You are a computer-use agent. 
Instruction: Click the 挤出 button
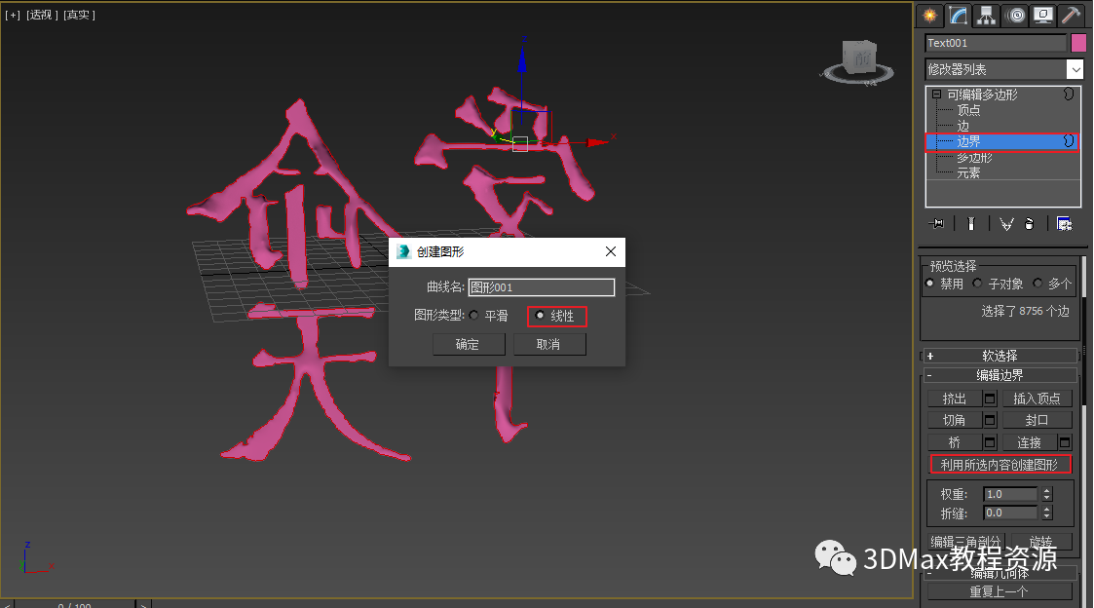[955, 399]
